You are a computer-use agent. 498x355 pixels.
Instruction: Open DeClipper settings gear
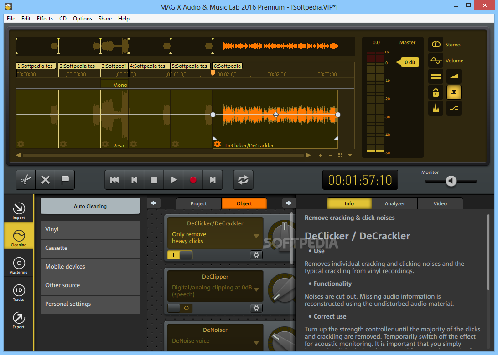(x=256, y=308)
